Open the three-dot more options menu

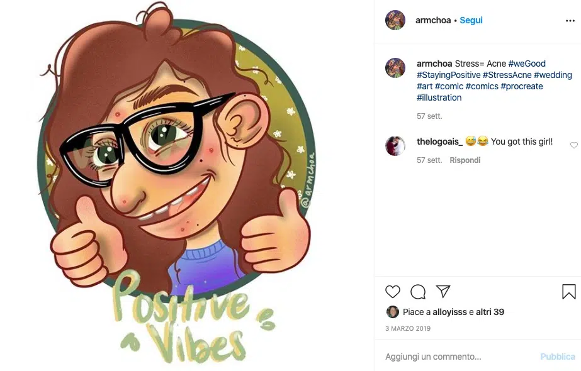tap(570, 21)
